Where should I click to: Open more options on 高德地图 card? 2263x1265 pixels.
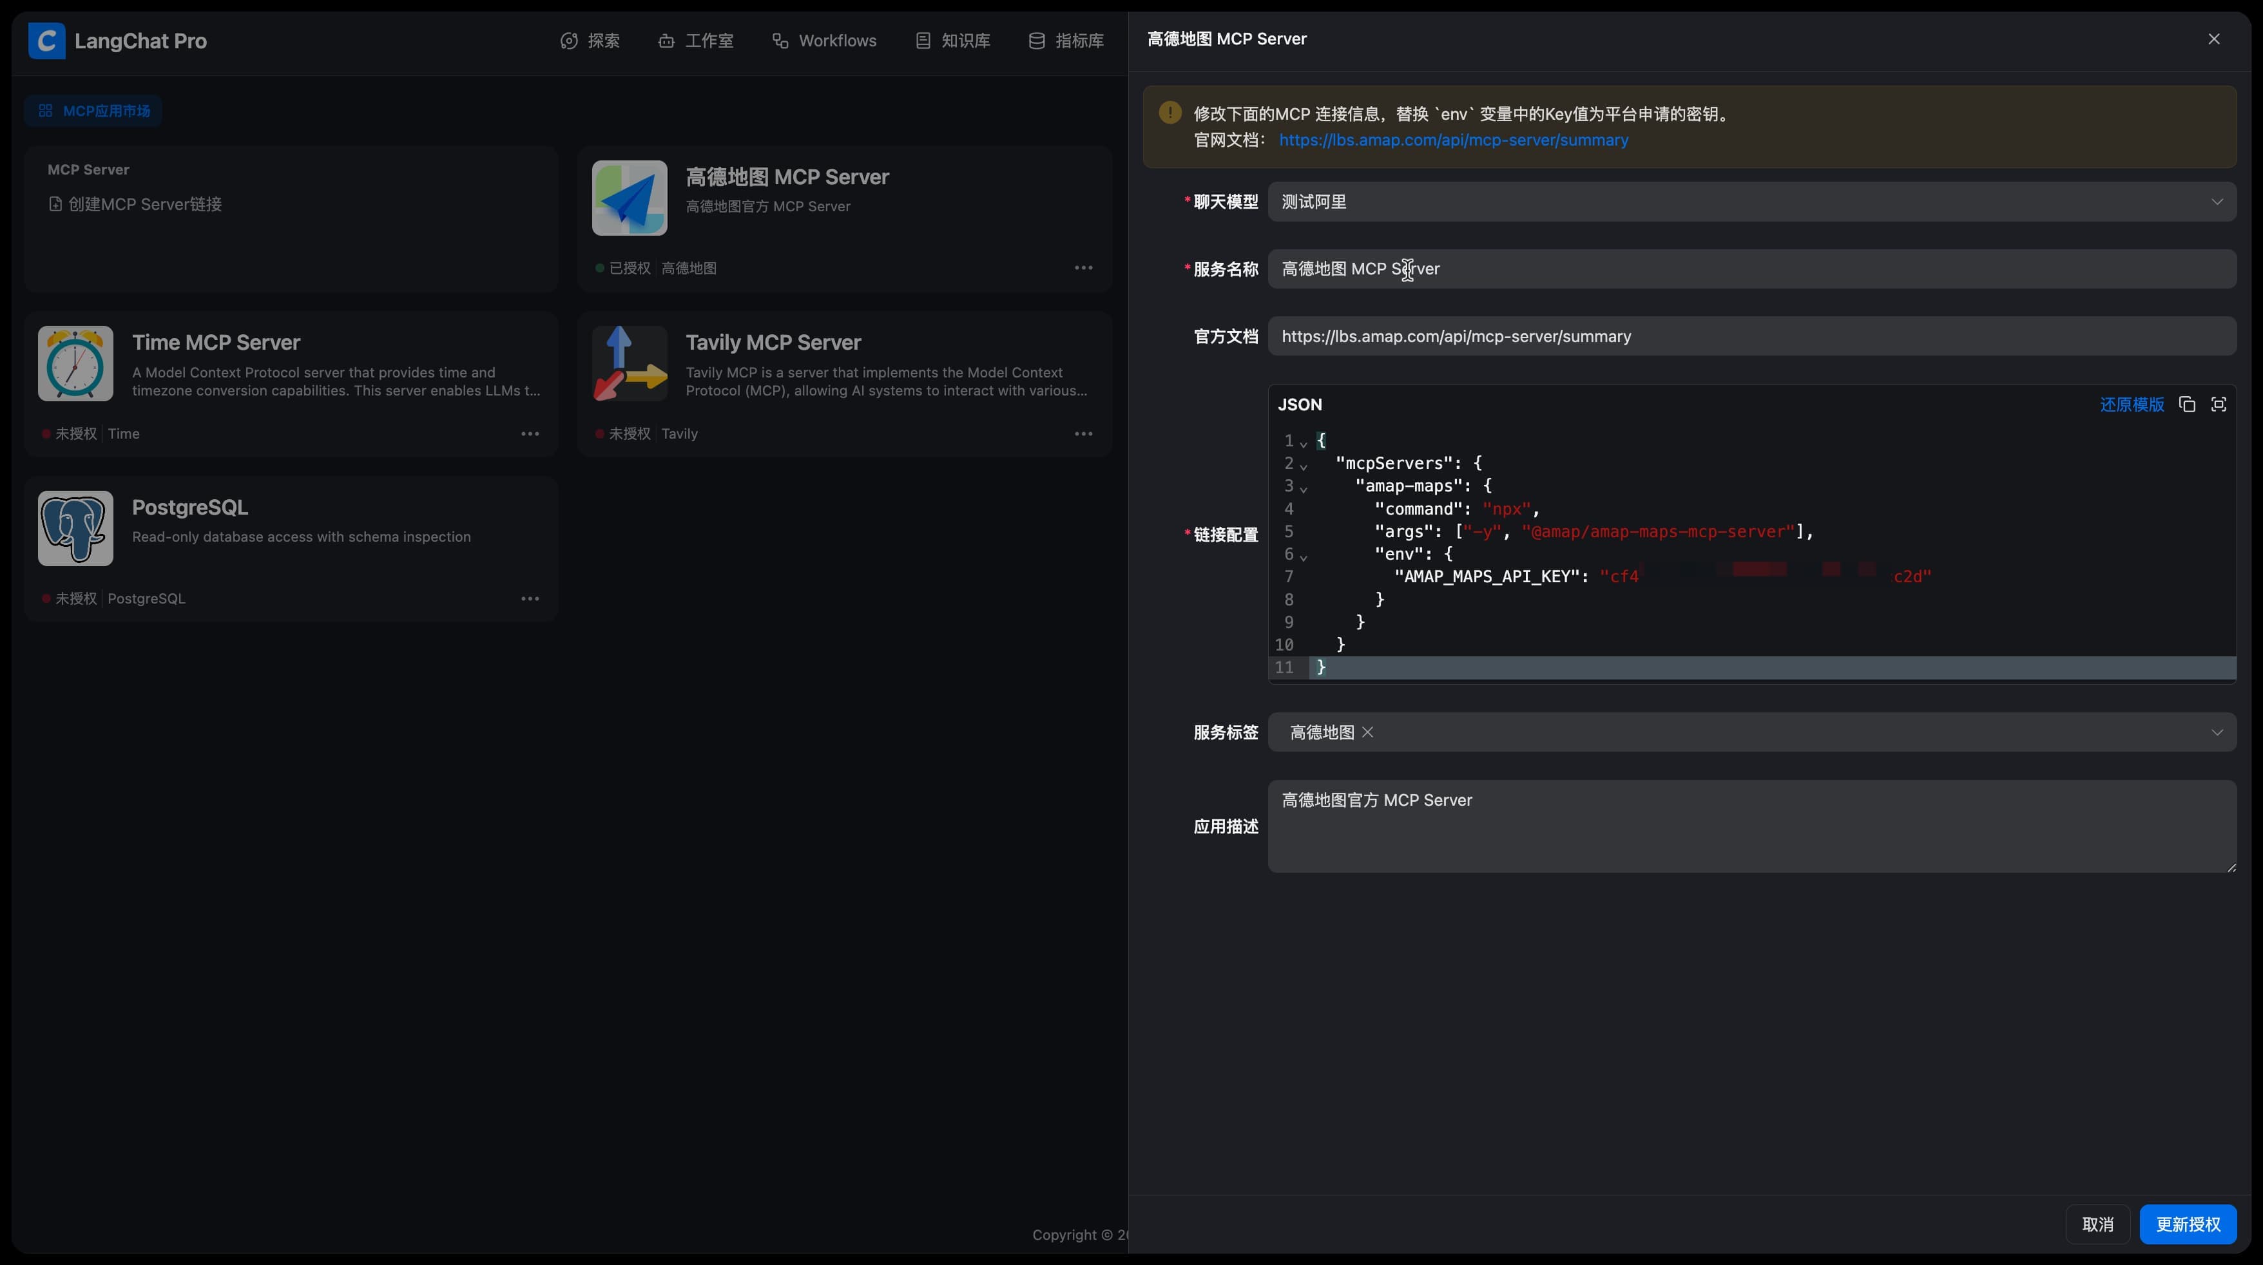(1083, 268)
